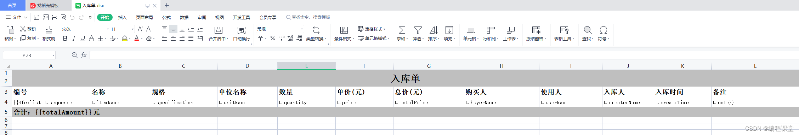The image size is (799, 135).
Task: Toggle Wrap Text 自动换行
Action: (242, 34)
